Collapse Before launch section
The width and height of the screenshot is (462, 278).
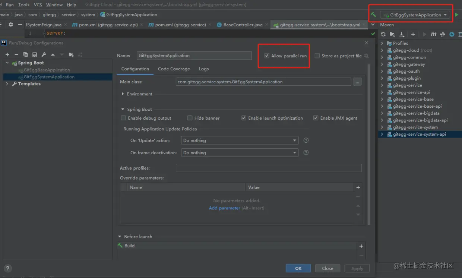120,237
